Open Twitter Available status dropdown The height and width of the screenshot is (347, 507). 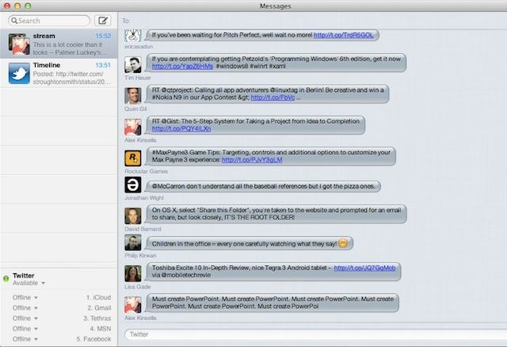29,283
